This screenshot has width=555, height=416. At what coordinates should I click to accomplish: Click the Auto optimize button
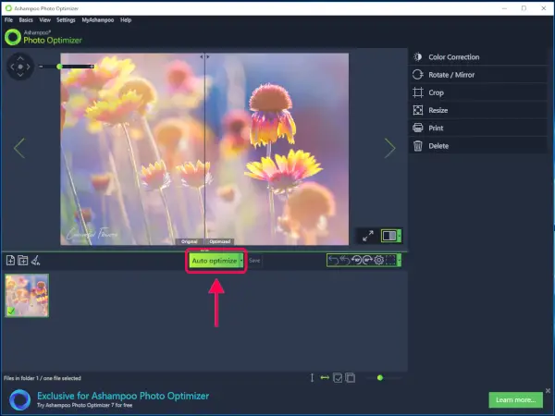(x=214, y=261)
